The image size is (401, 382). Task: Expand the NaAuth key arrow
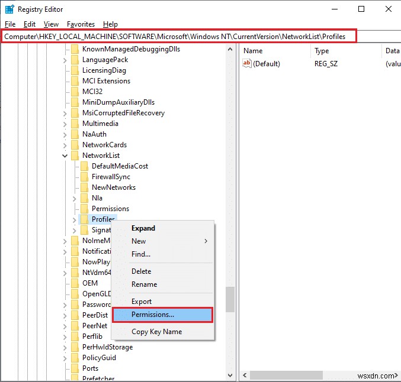[65, 135]
